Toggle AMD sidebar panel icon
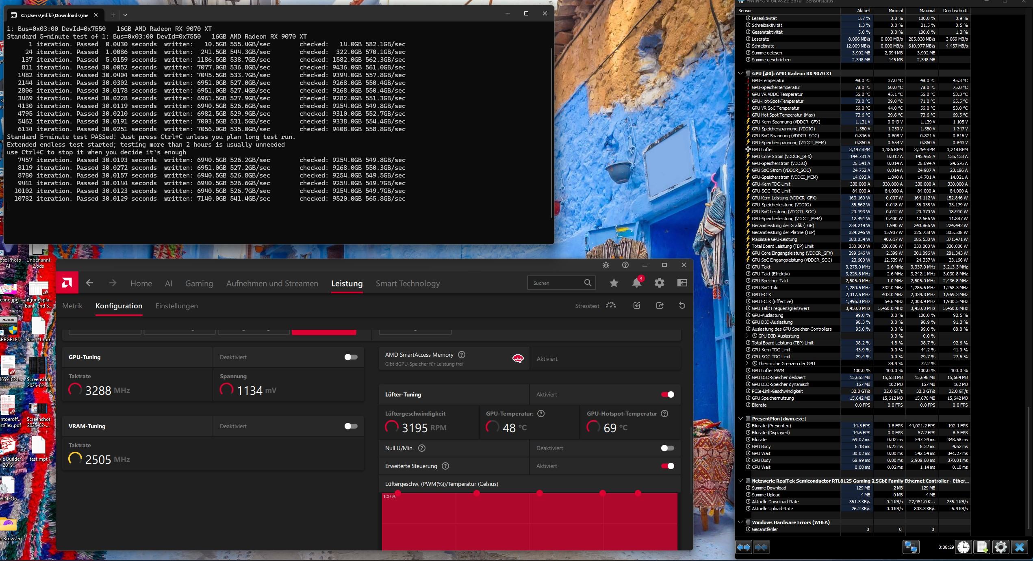1033x561 pixels. pyautogui.click(x=682, y=283)
